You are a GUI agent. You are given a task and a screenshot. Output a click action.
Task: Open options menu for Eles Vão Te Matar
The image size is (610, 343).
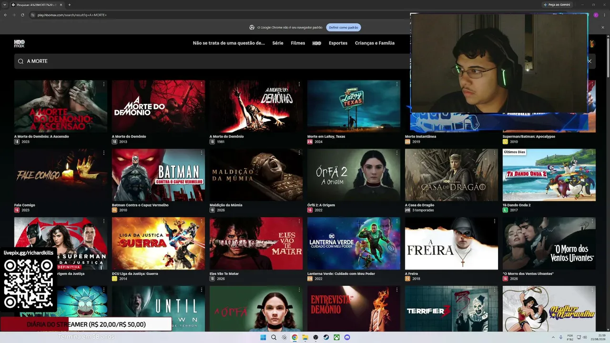pos(299,221)
